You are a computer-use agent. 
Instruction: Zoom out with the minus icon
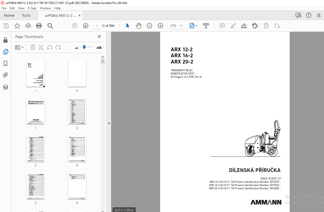pos(150,26)
